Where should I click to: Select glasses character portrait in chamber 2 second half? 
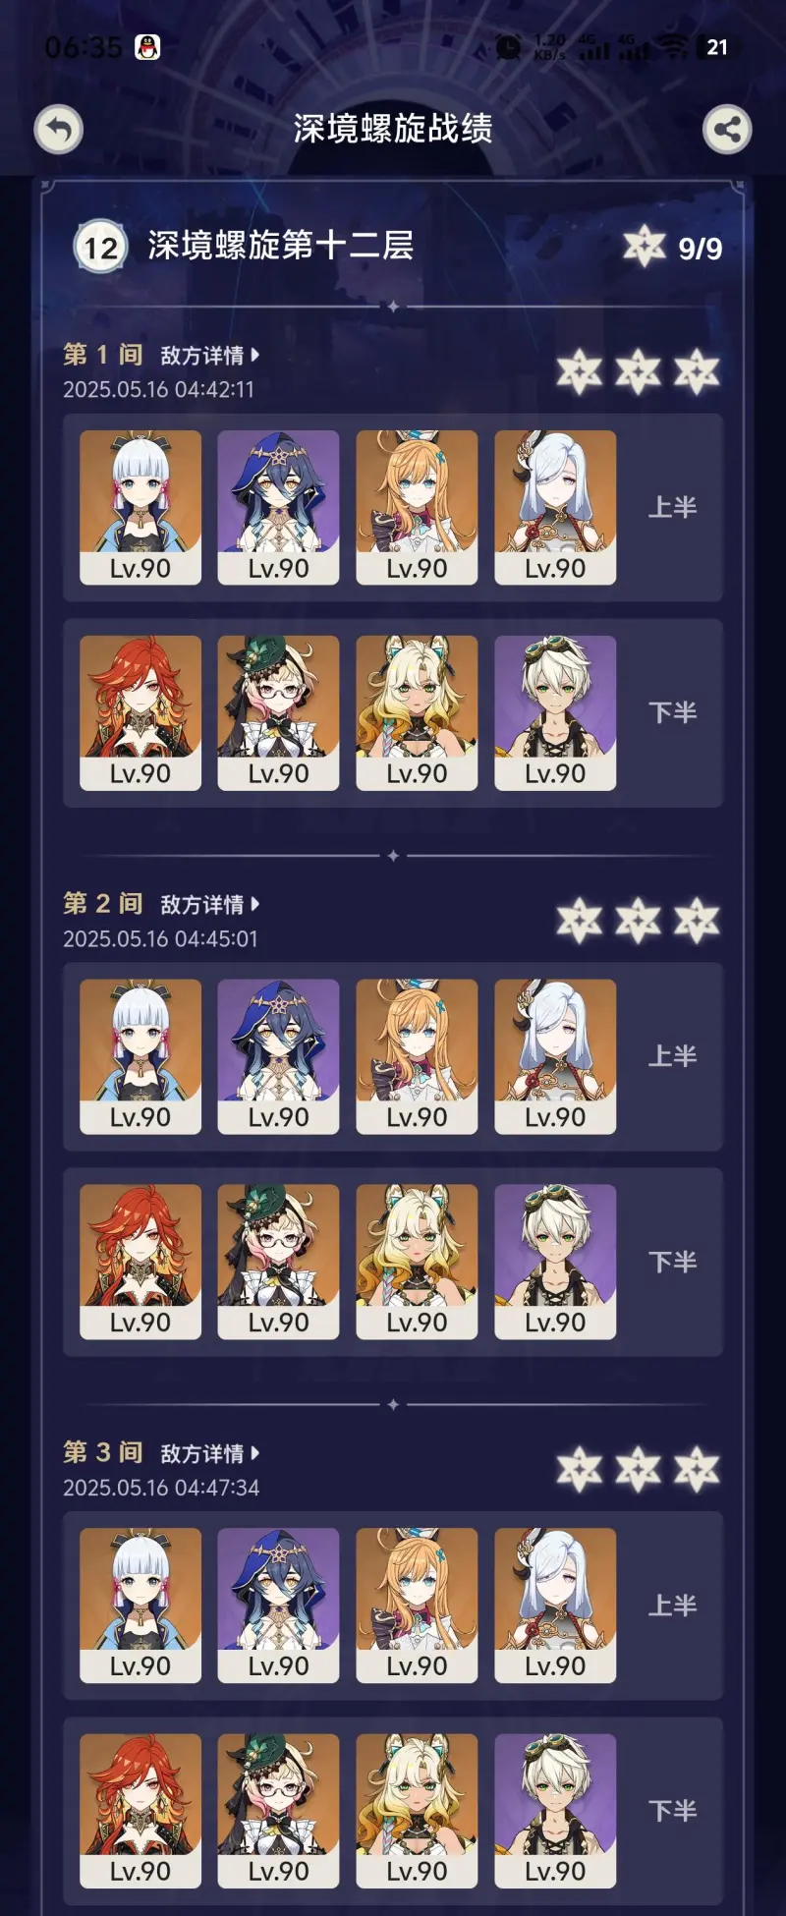(278, 1263)
